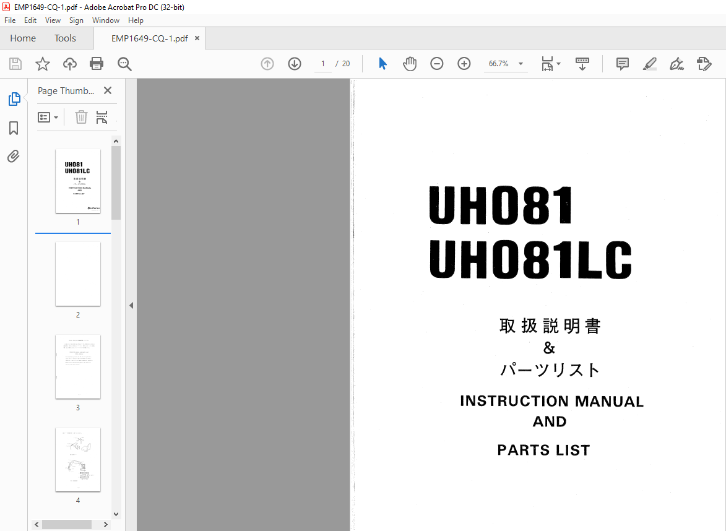Close the Page Thumbnails panel

tap(108, 90)
